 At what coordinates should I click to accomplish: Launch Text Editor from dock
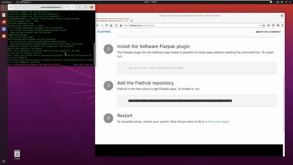[x=4, y=15]
